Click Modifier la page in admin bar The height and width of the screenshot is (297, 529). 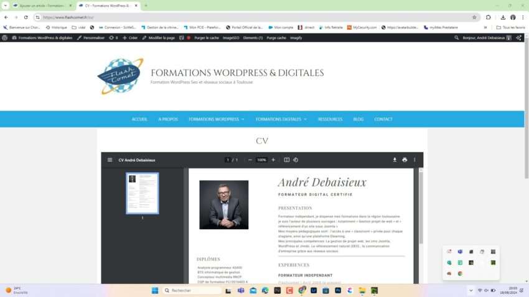click(x=161, y=38)
